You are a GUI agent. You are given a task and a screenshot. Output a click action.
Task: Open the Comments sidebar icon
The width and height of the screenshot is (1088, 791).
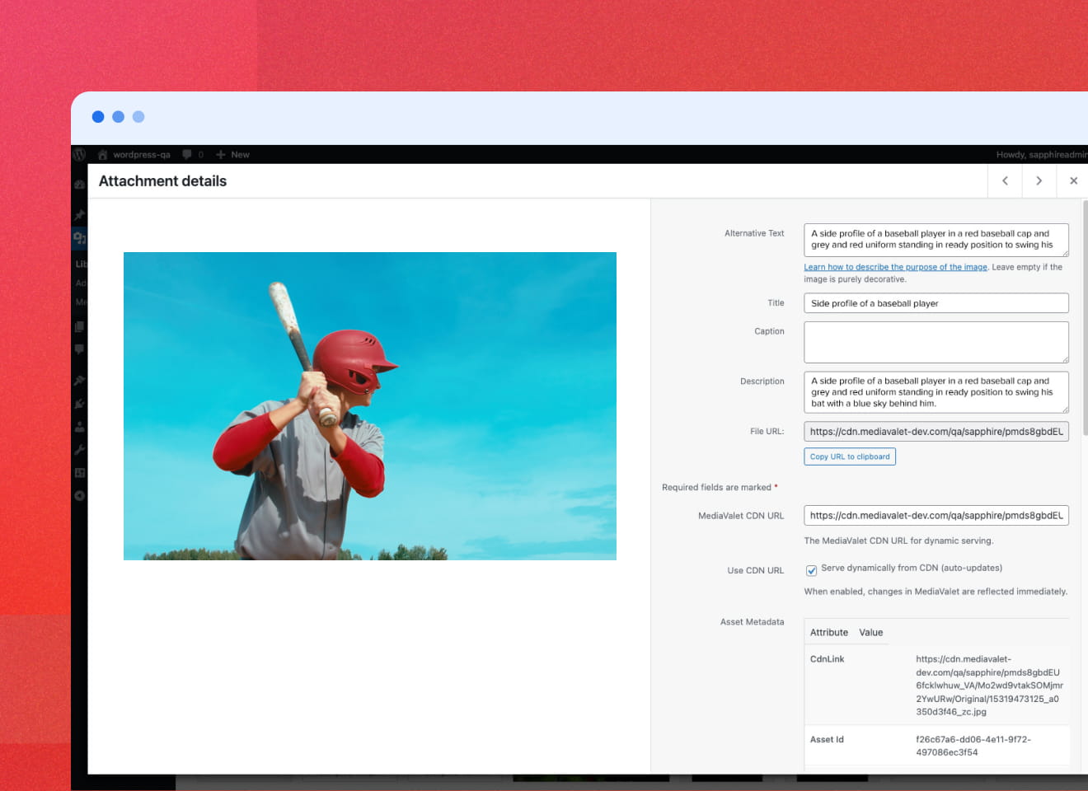79,349
